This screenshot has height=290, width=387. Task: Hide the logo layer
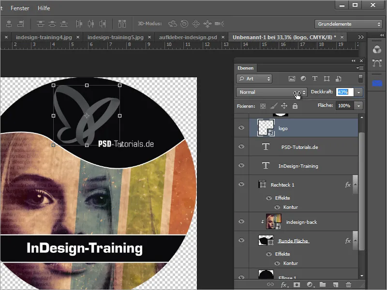point(241,128)
